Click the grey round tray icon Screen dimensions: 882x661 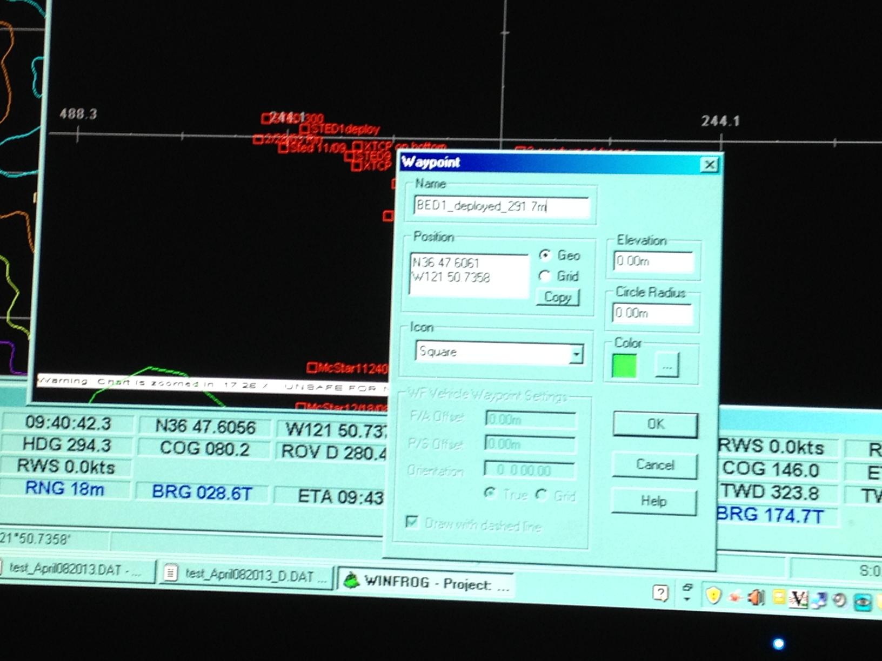coord(840,601)
